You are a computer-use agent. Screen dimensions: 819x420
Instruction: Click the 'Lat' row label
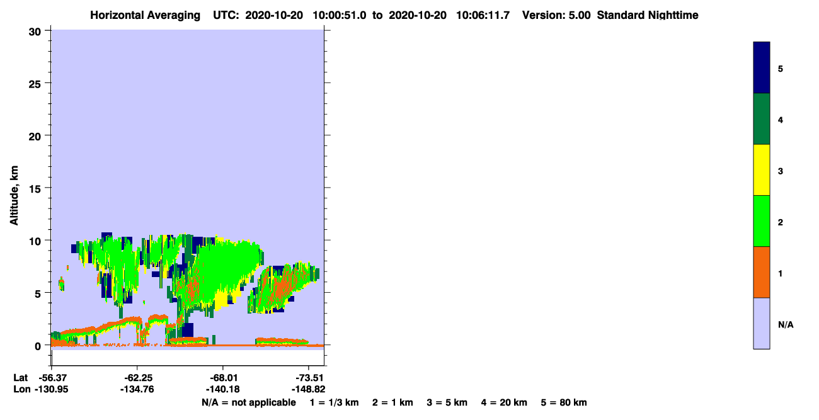pyautogui.click(x=20, y=378)
